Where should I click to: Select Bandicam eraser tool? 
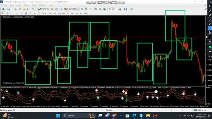[210, 41]
